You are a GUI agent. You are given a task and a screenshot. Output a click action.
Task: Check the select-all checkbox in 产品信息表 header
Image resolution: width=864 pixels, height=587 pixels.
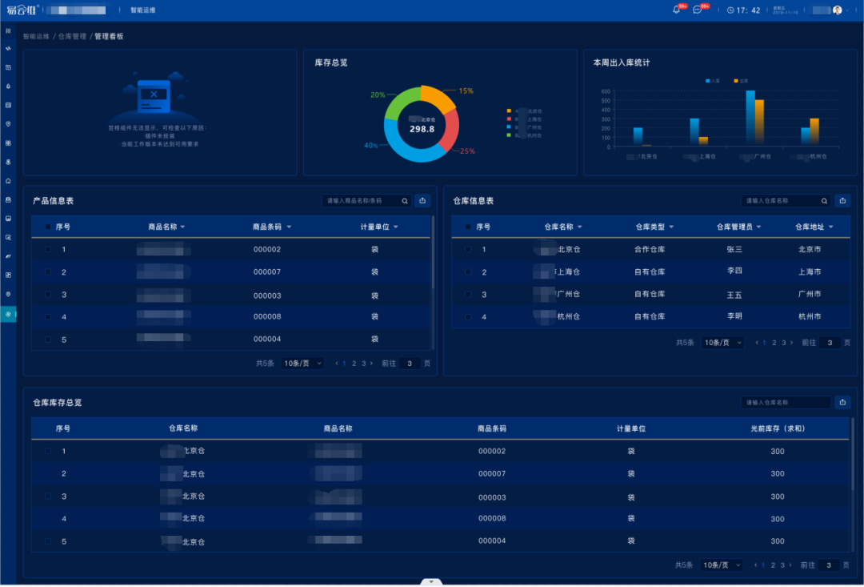(48, 227)
